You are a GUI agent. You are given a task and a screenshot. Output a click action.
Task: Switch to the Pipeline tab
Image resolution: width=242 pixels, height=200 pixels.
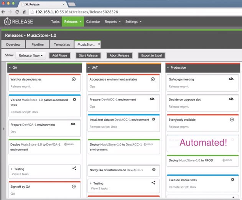click(x=38, y=44)
